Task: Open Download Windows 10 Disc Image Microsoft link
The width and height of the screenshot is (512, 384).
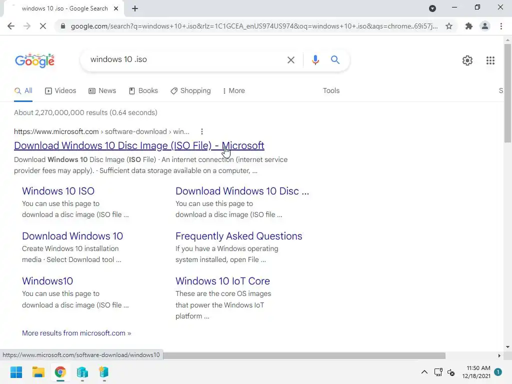Action: pyautogui.click(x=139, y=145)
